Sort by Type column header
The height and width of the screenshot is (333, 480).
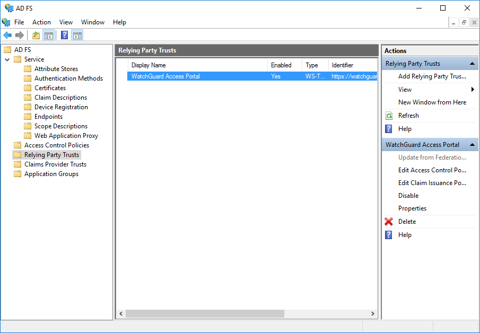(x=315, y=65)
